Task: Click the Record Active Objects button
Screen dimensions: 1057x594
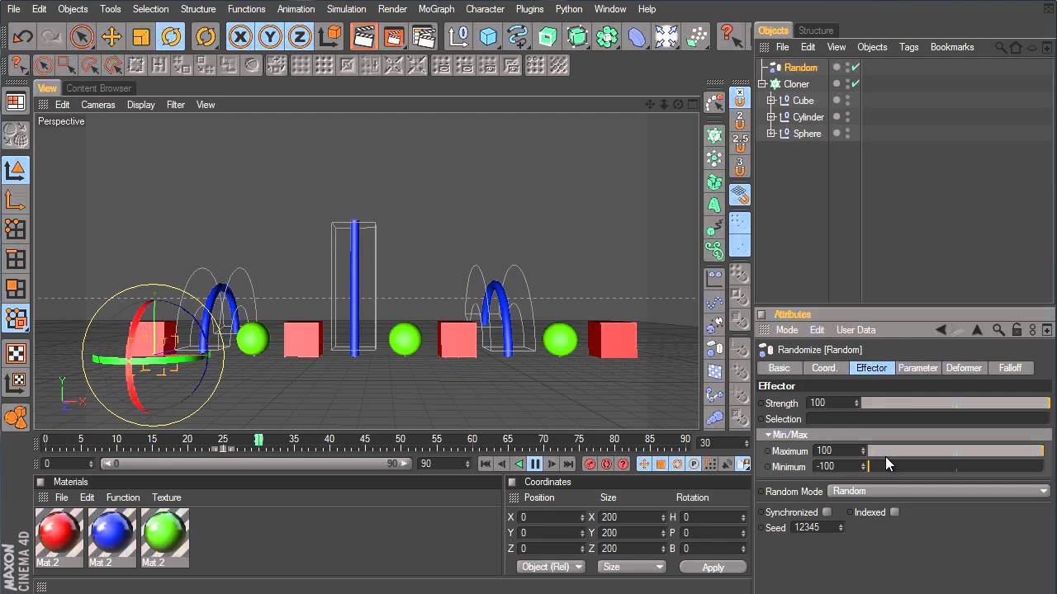Action: pyautogui.click(x=590, y=464)
